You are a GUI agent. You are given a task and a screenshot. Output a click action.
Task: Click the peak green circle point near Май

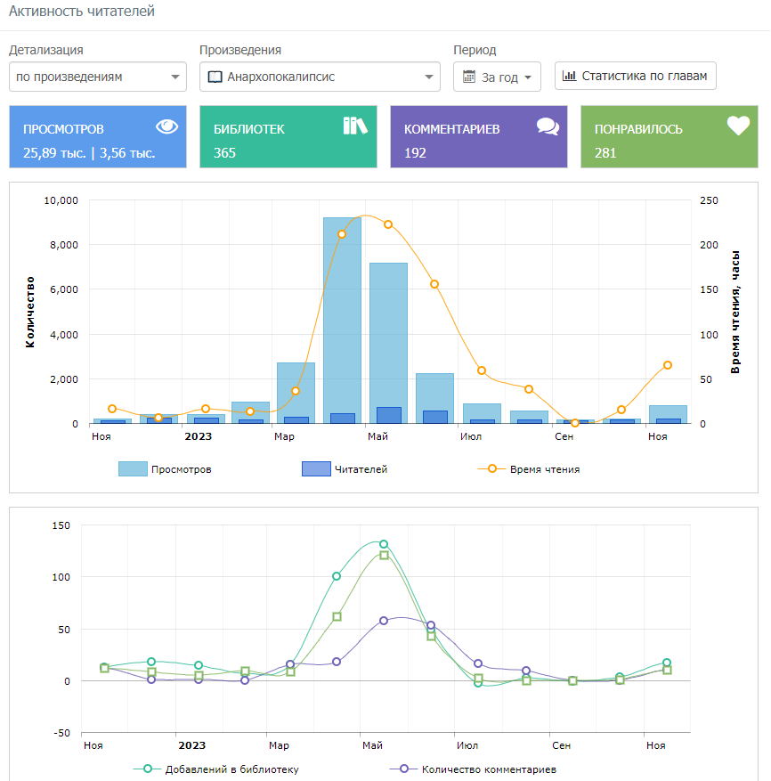(x=384, y=544)
